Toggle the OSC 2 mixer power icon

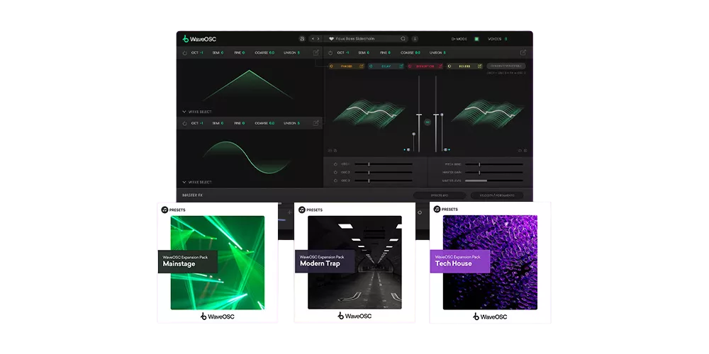pyautogui.click(x=335, y=173)
